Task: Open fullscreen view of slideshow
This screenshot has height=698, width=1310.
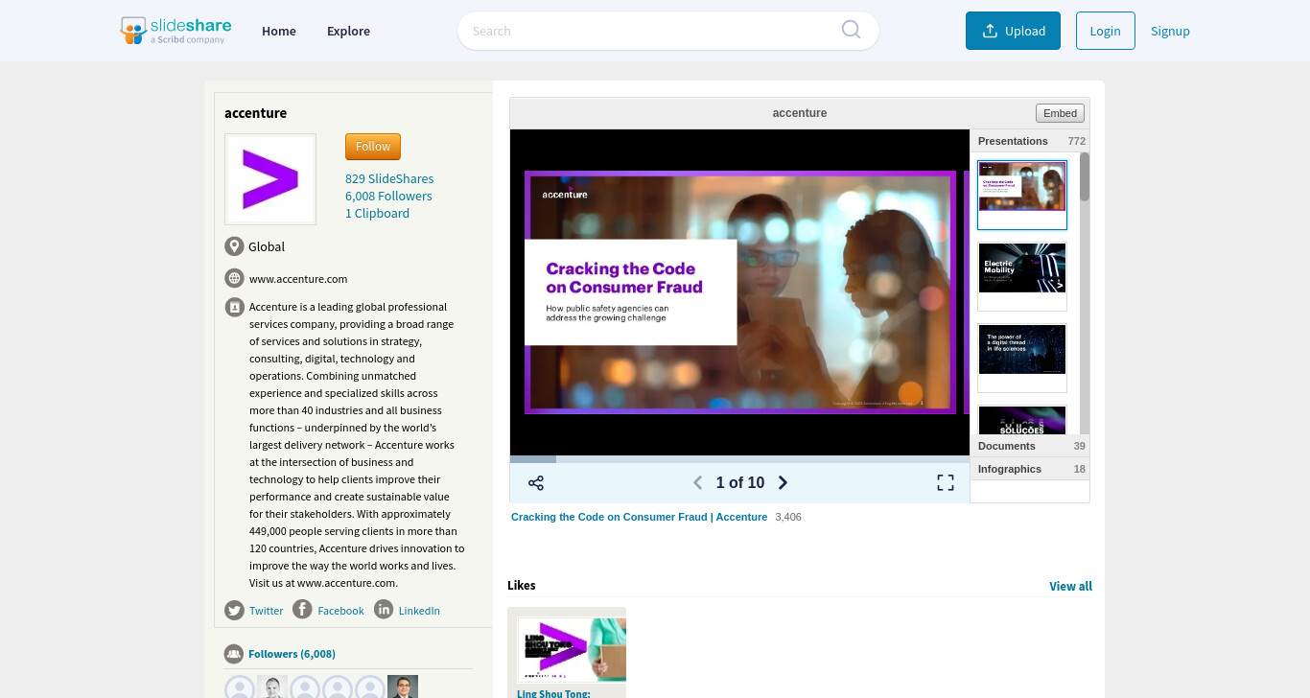Action: coord(946,482)
